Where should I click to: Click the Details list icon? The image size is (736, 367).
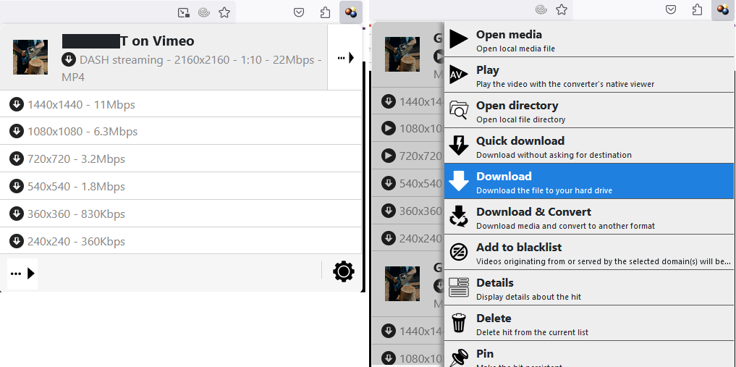tap(459, 287)
